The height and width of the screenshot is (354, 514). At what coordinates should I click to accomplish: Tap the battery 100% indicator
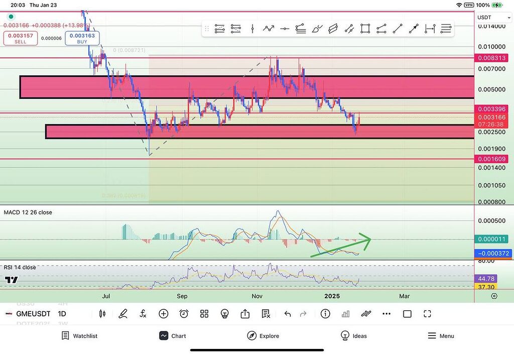(490, 5)
